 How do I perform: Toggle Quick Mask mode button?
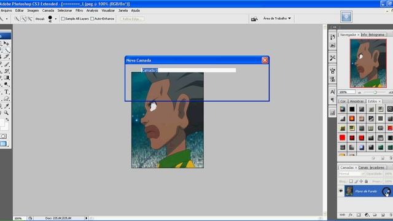pyautogui.click(x=3, y=136)
